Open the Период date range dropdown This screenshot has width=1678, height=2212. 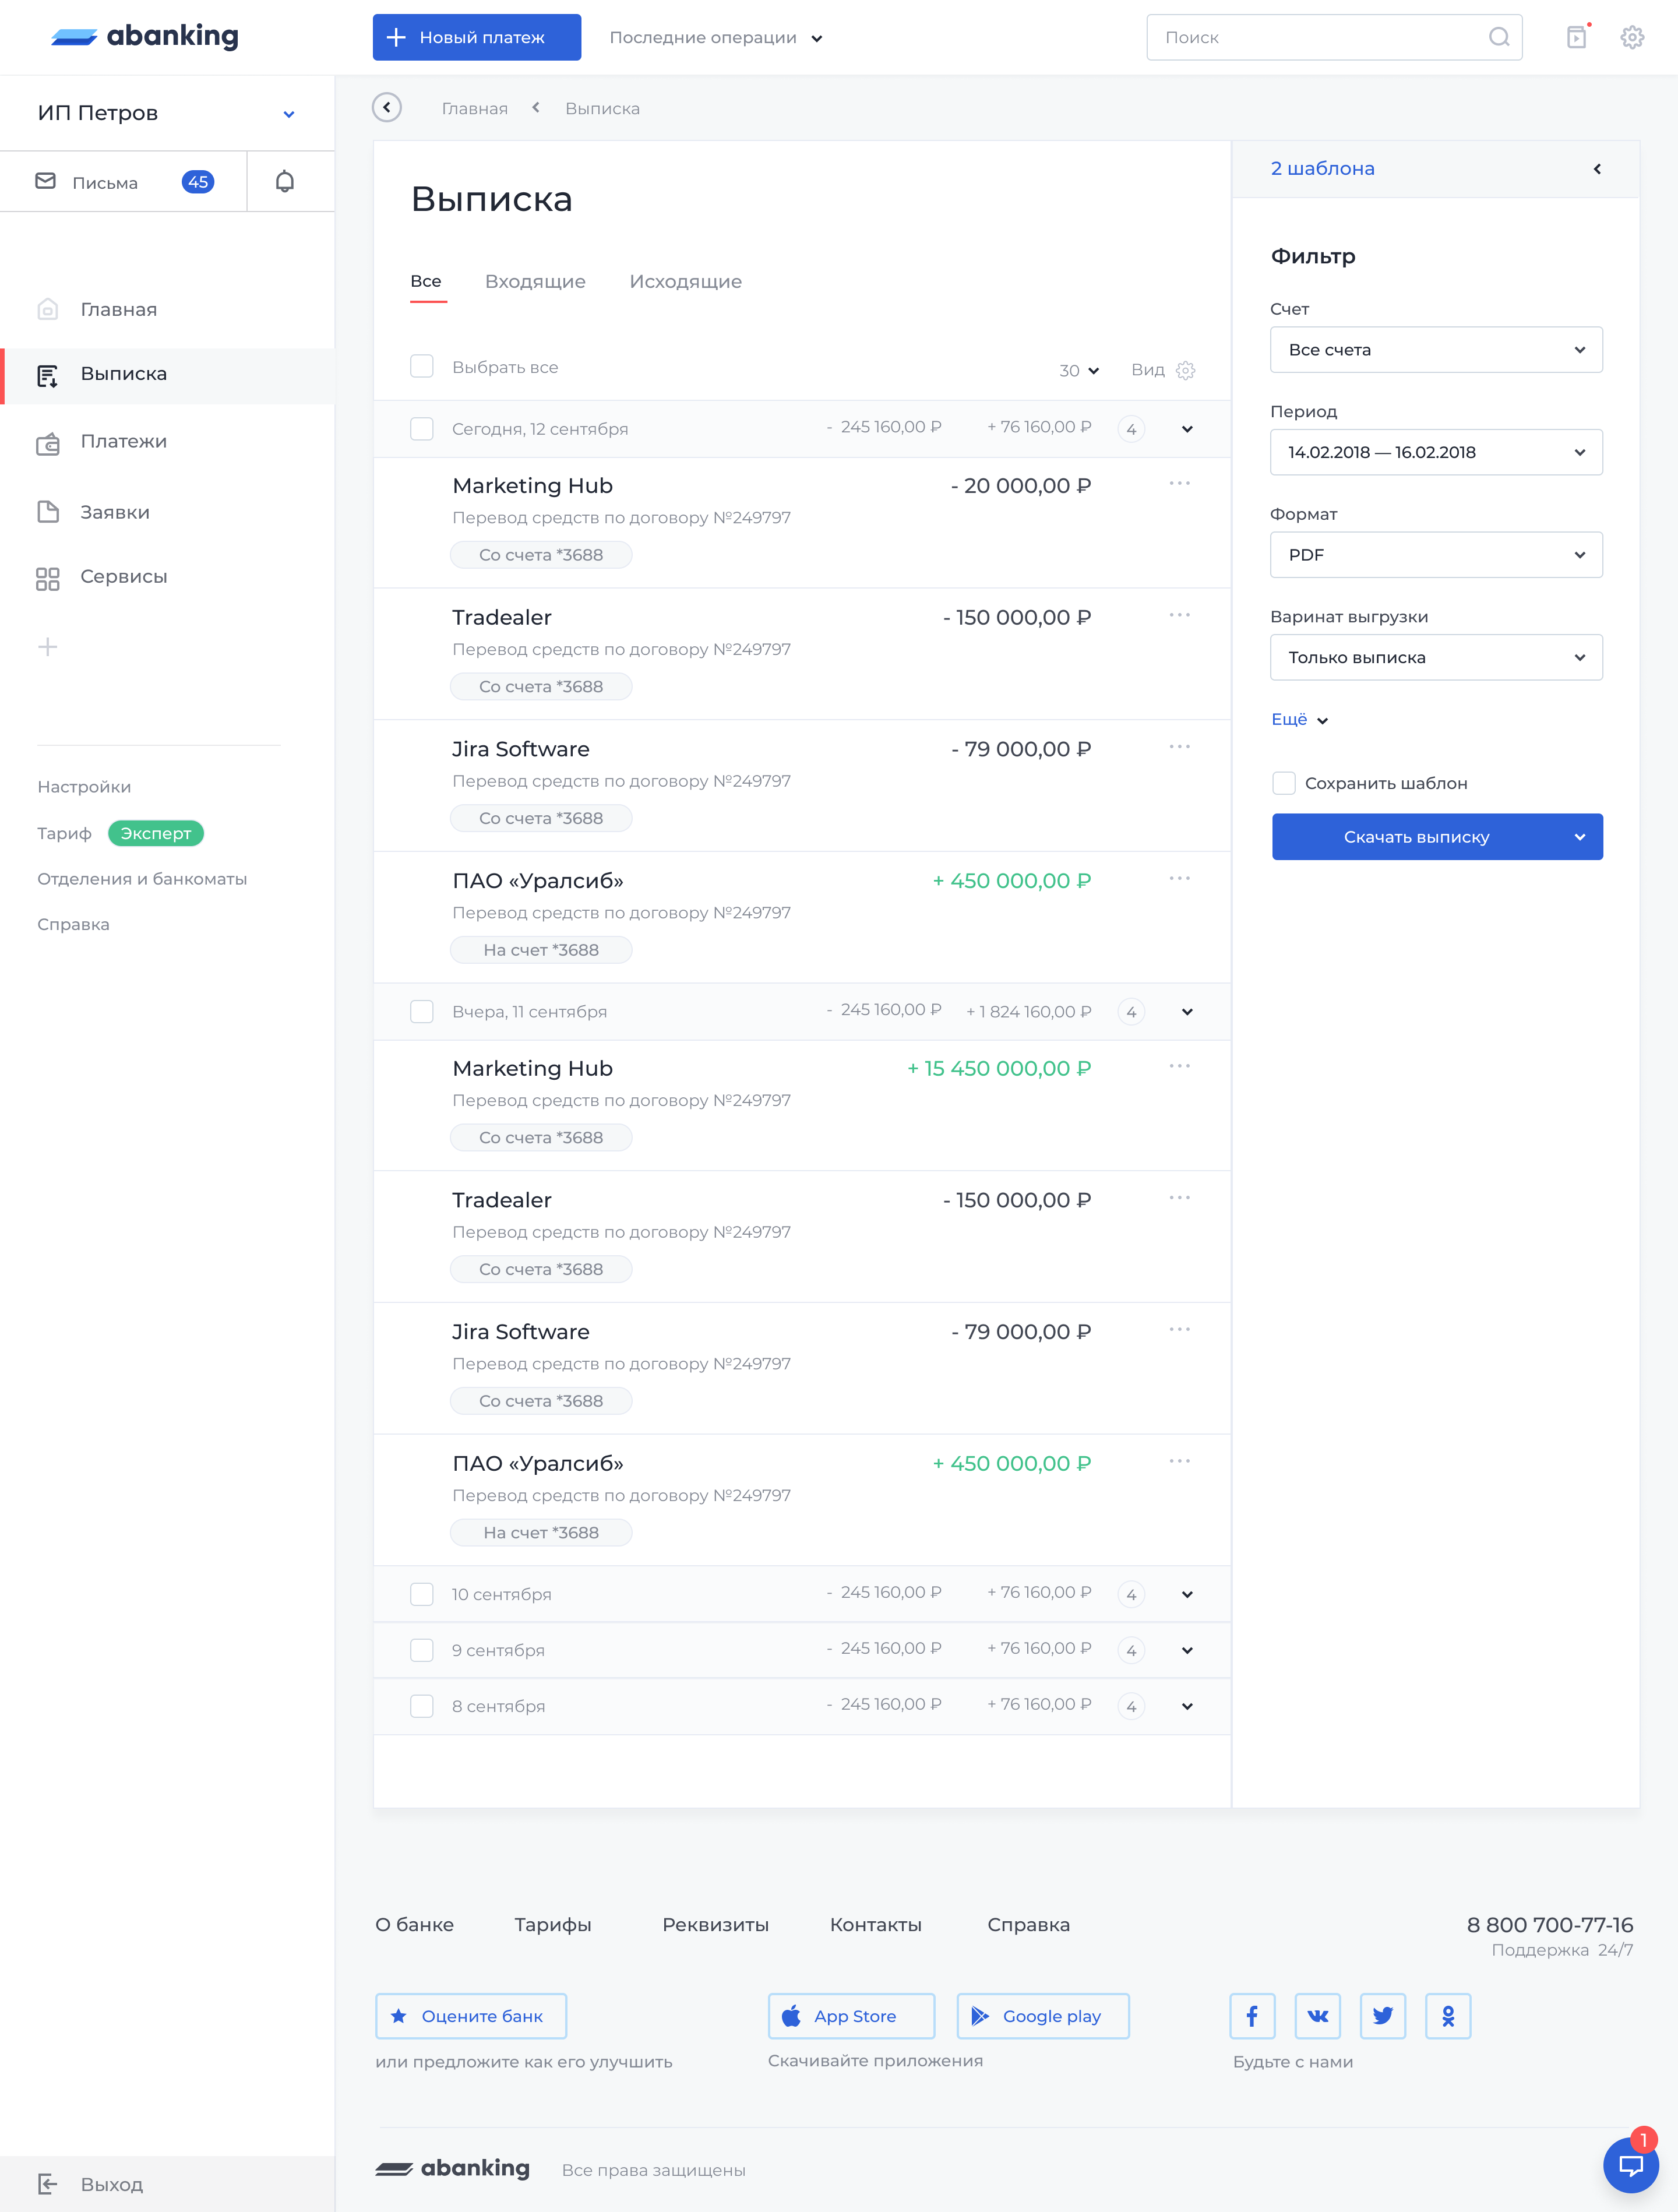coord(1436,452)
